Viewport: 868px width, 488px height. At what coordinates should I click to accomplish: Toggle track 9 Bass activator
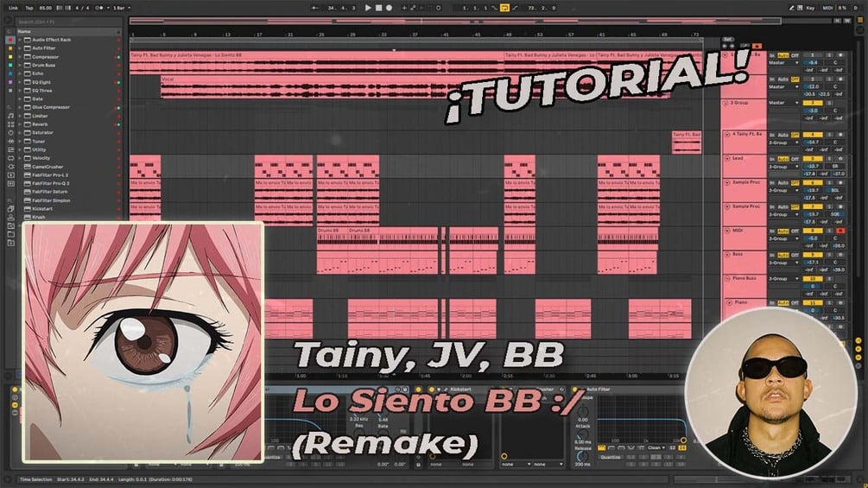point(813,255)
